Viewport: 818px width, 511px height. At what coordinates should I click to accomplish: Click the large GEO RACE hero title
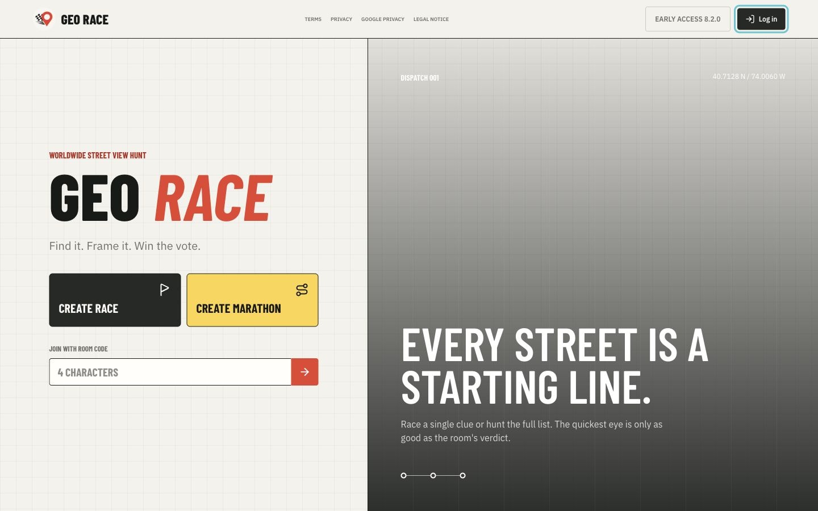(x=161, y=198)
